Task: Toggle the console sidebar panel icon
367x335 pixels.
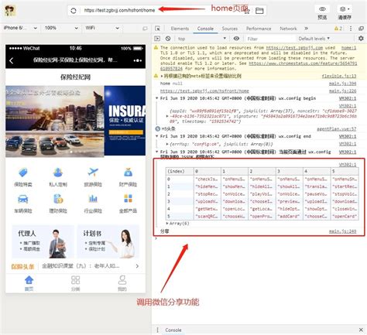Action: pos(157,39)
